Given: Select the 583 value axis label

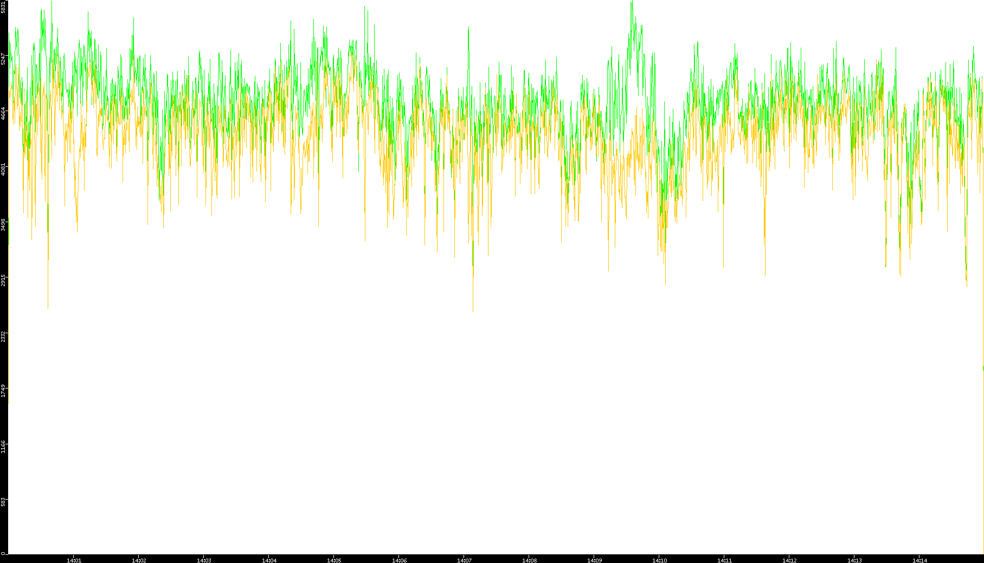Looking at the screenshot, I should 3,502.
